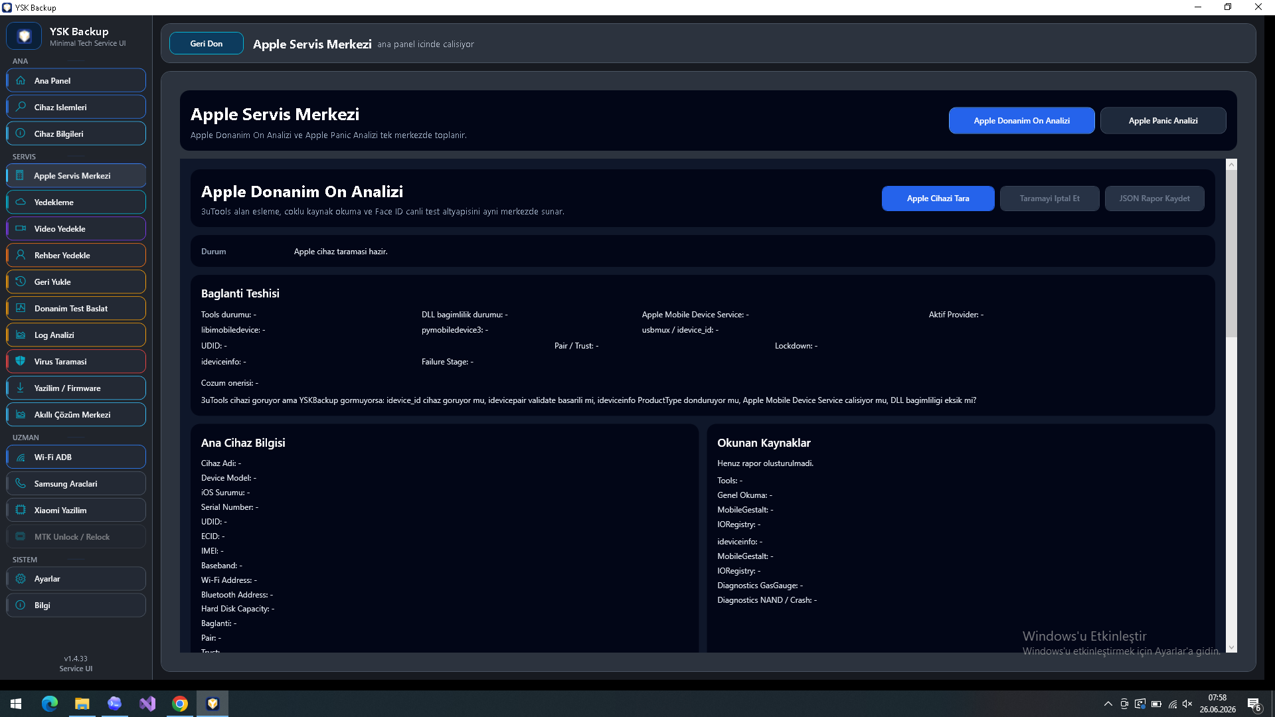Viewport: 1275px width, 717px height.
Task: Click the Cihaz Islemleri search icon
Action: click(x=21, y=107)
